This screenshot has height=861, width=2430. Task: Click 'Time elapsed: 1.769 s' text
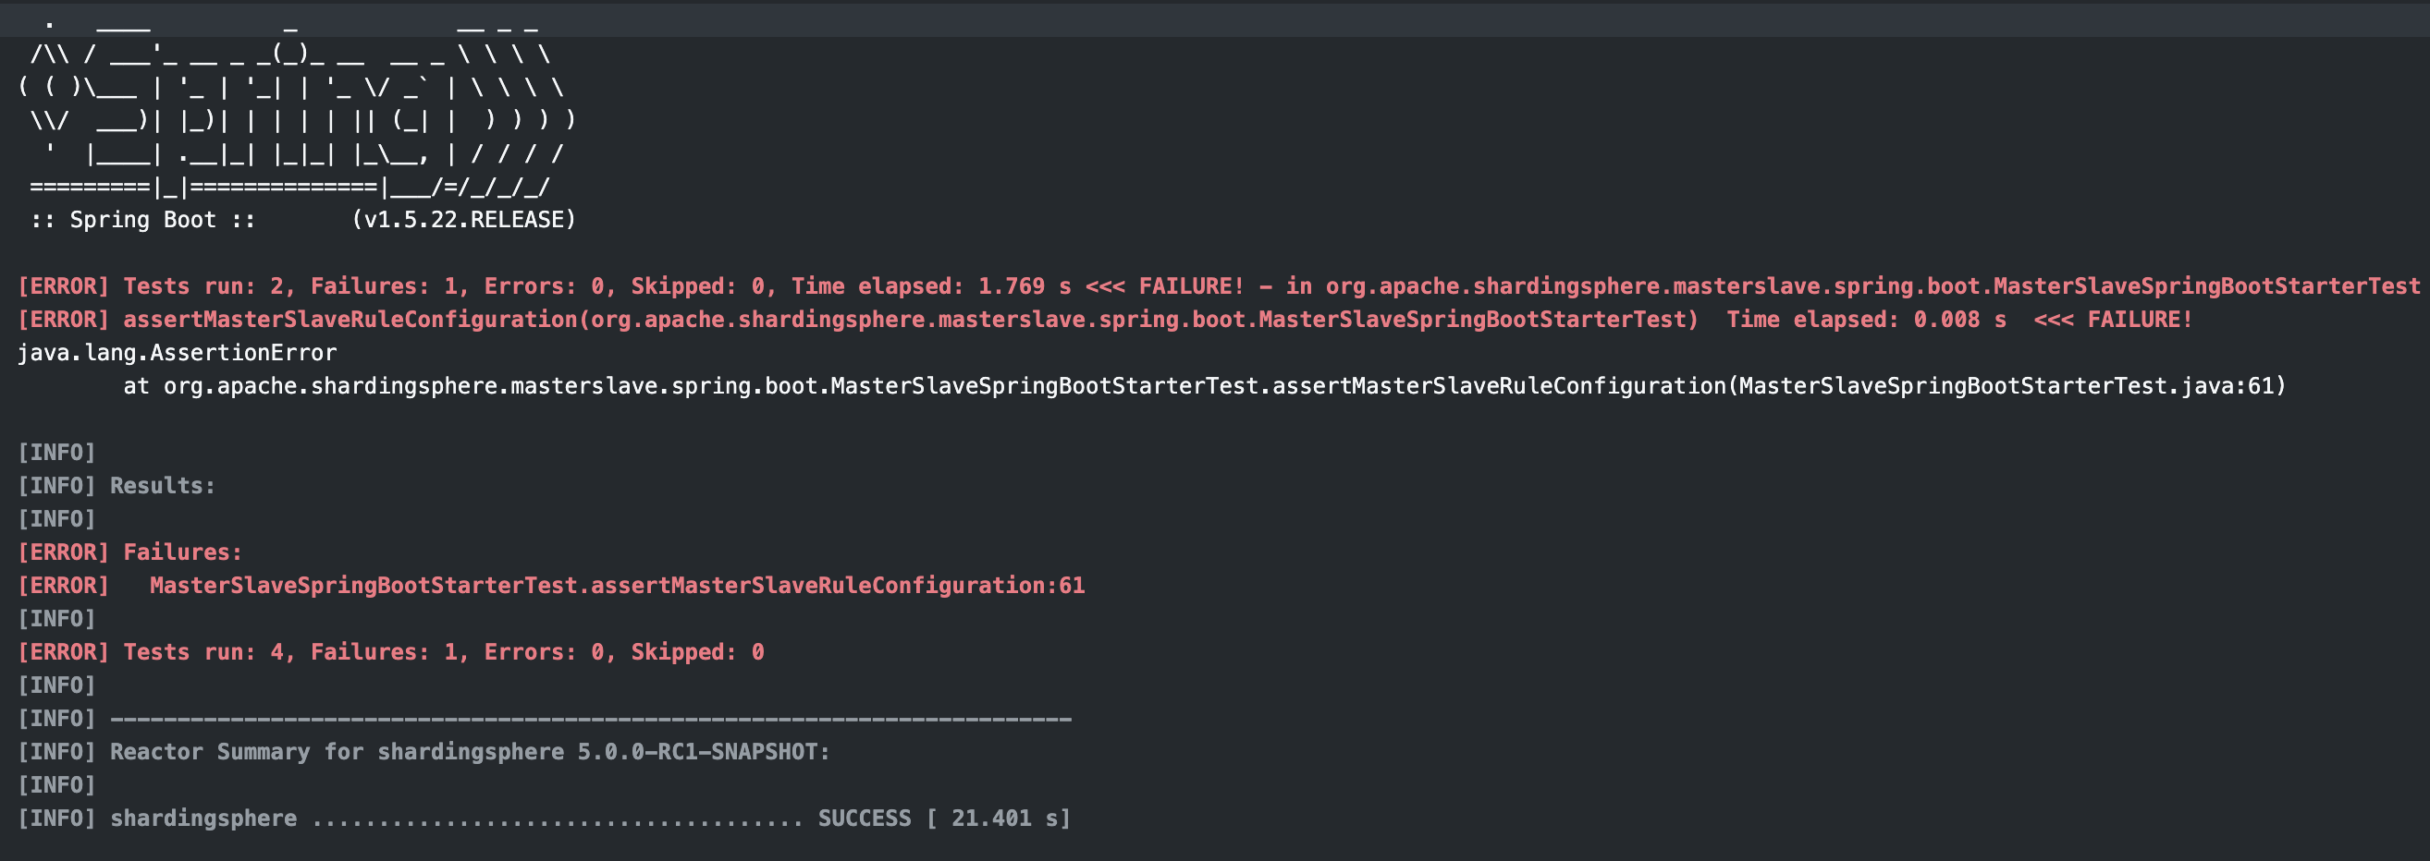pyautogui.click(x=930, y=286)
